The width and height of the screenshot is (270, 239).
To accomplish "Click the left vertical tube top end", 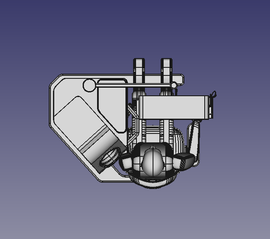I will 139,64.
